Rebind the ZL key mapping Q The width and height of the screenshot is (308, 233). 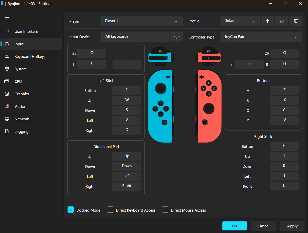tap(92, 53)
